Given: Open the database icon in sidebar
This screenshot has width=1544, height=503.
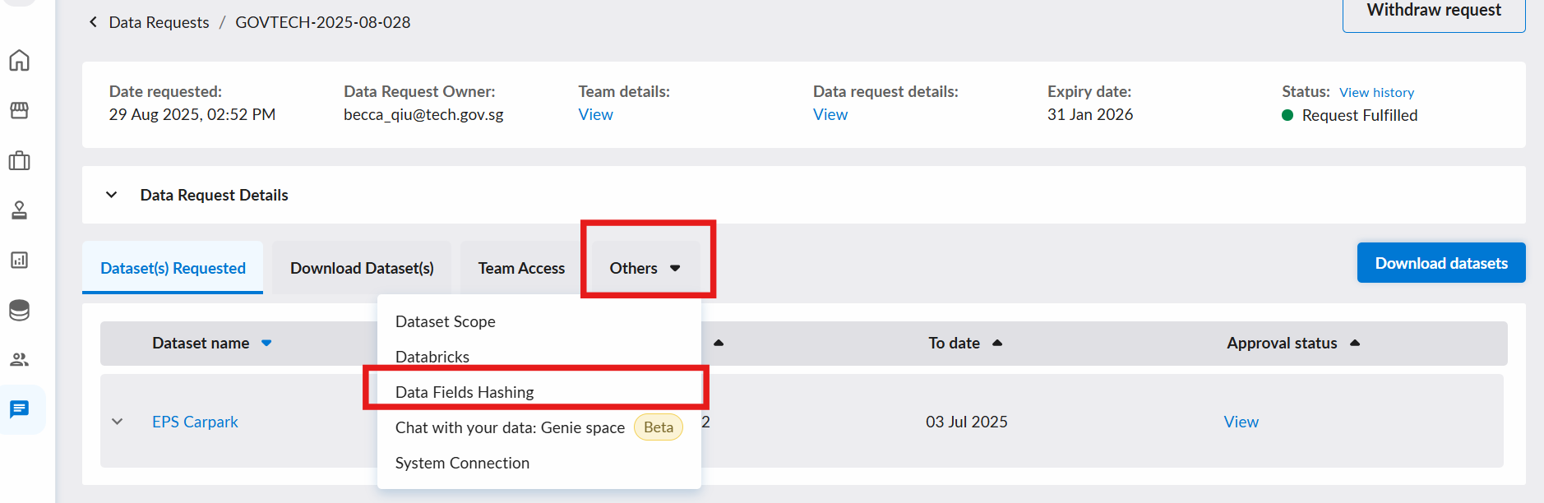Looking at the screenshot, I should 19,310.
